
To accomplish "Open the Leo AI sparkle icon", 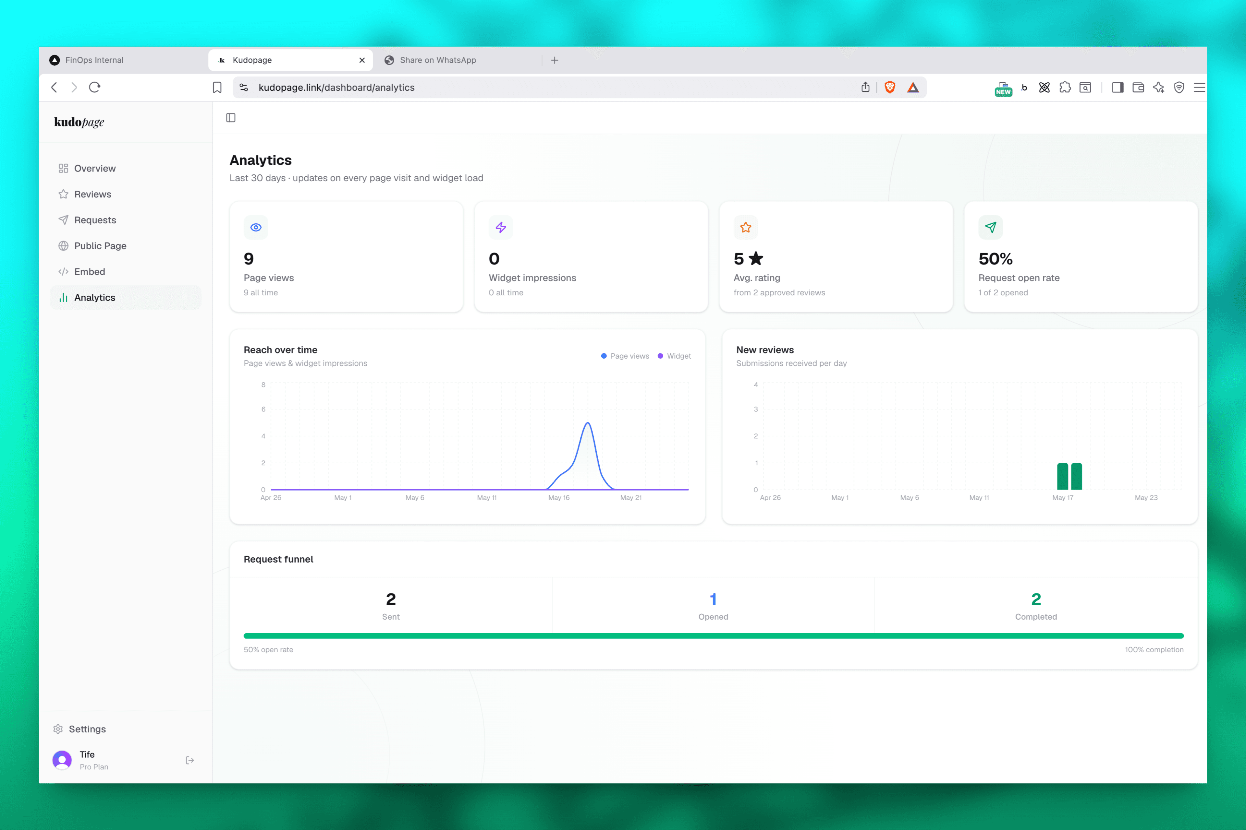I will click(1159, 87).
